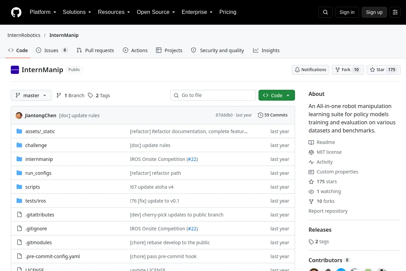Viewport: 406px width, 271px height.
Task: Switch to the Actions tab
Action: 135,50
